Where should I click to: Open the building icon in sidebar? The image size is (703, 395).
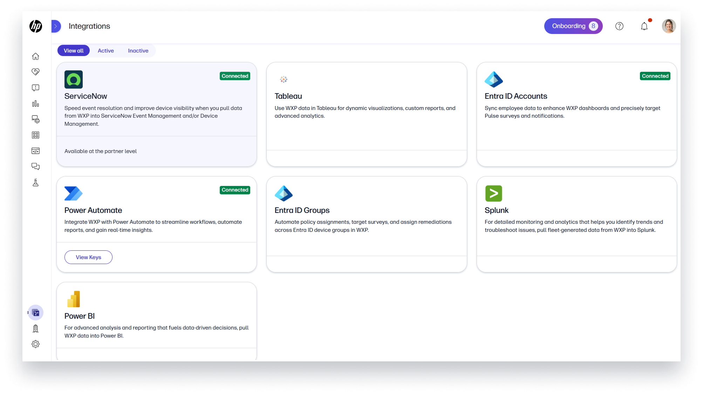point(35,328)
